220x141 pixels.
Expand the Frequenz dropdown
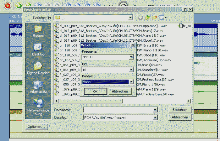click(131, 57)
